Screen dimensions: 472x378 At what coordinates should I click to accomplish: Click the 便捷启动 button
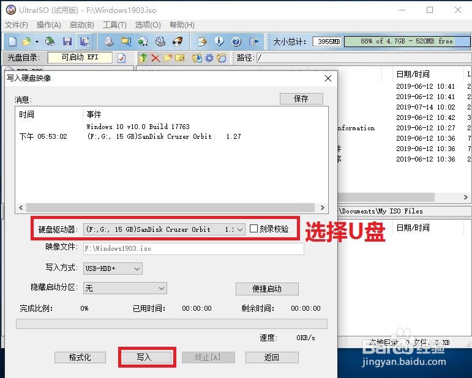click(x=267, y=289)
